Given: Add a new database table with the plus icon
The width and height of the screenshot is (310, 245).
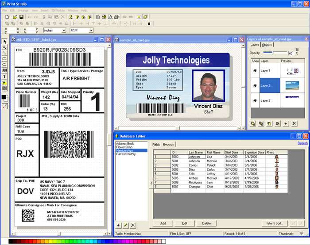Looking at the screenshot, I should [x=118, y=225].
